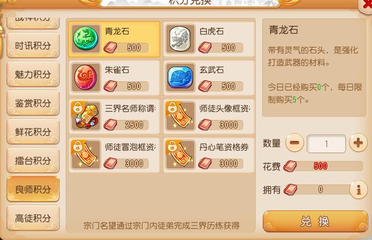Choose the 师徒冒泡框 ticket icon

coord(86,155)
